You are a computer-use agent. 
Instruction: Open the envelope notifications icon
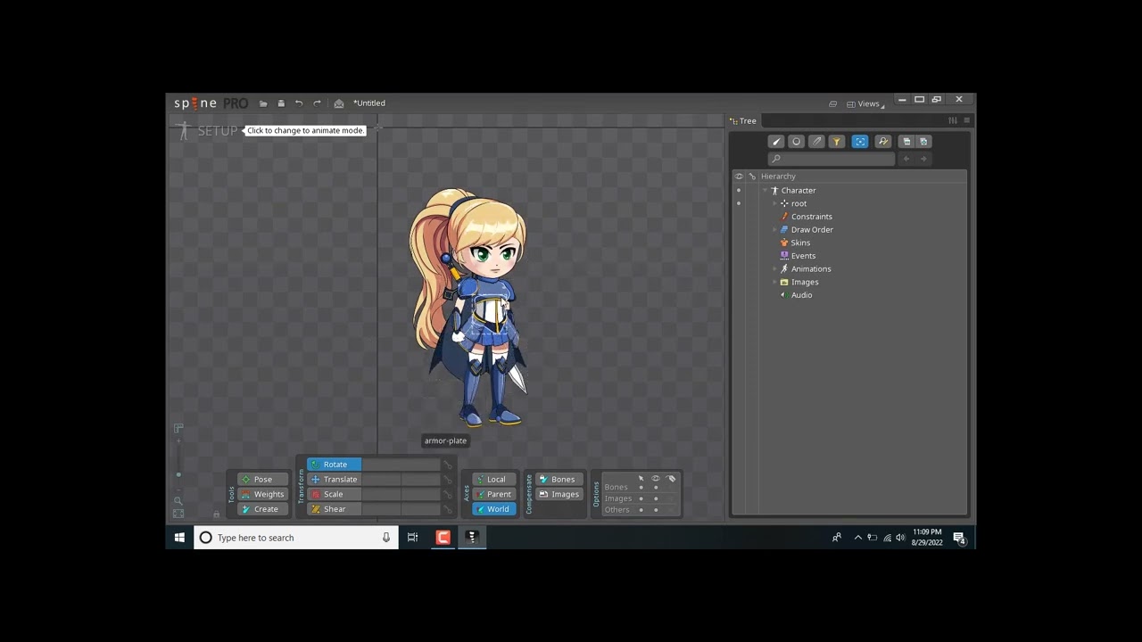pos(339,103)
